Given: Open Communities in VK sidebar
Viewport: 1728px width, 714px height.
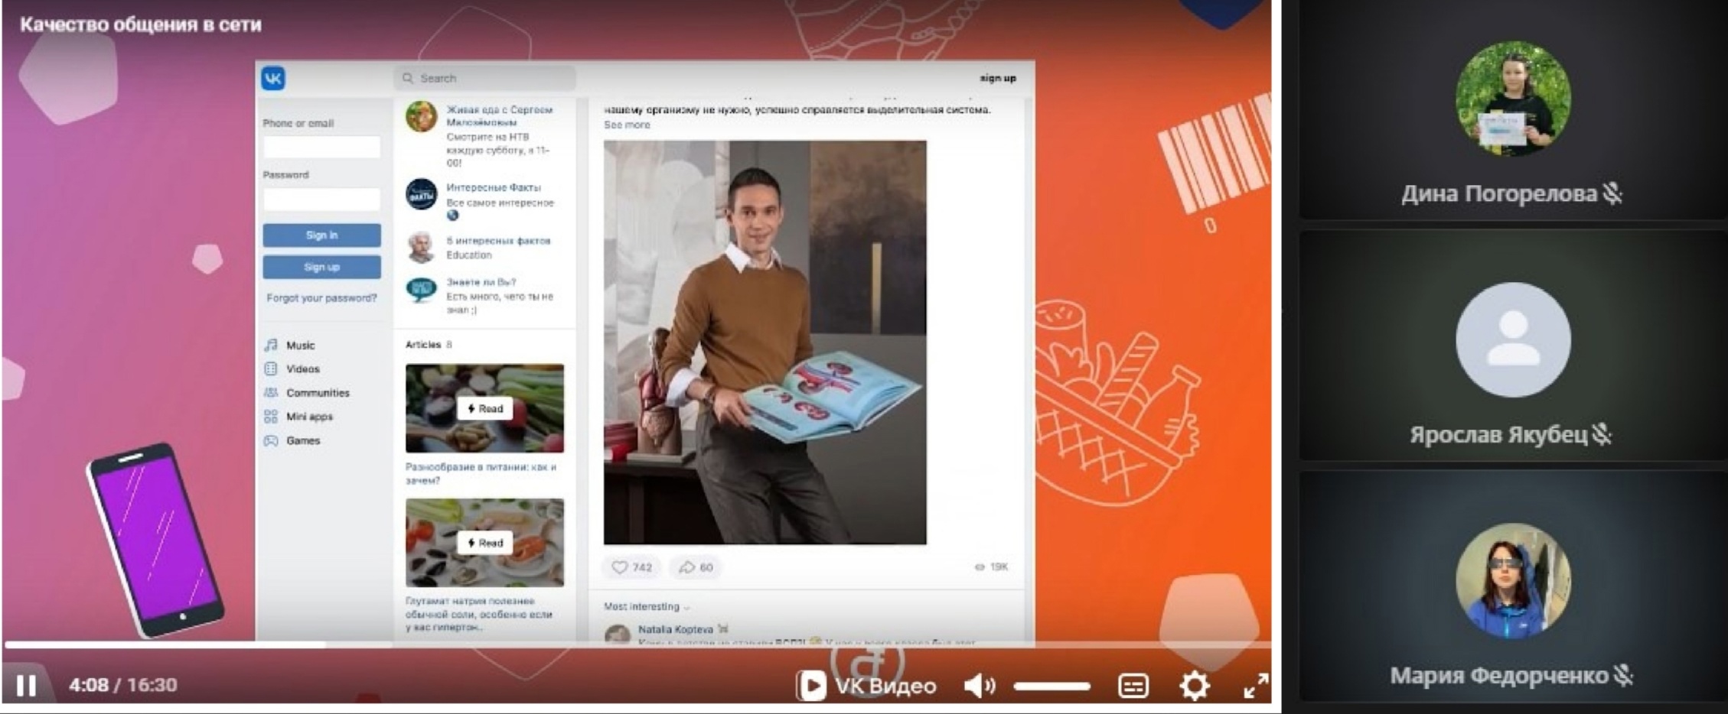Looking at the screenshot, I should [318, 393].
